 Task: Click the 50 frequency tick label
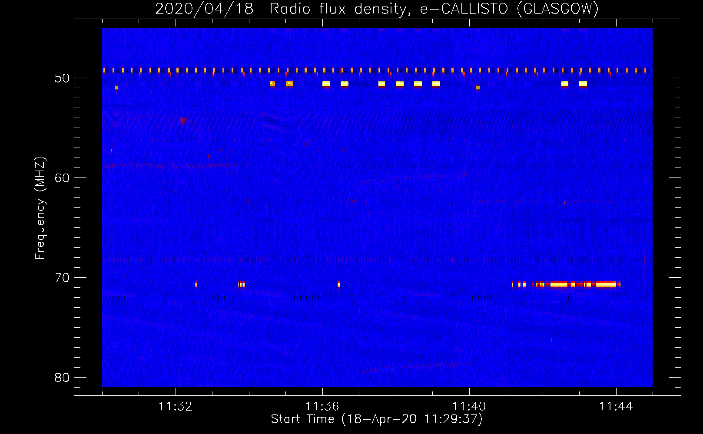pyautogui.click(x=62, y=78)
